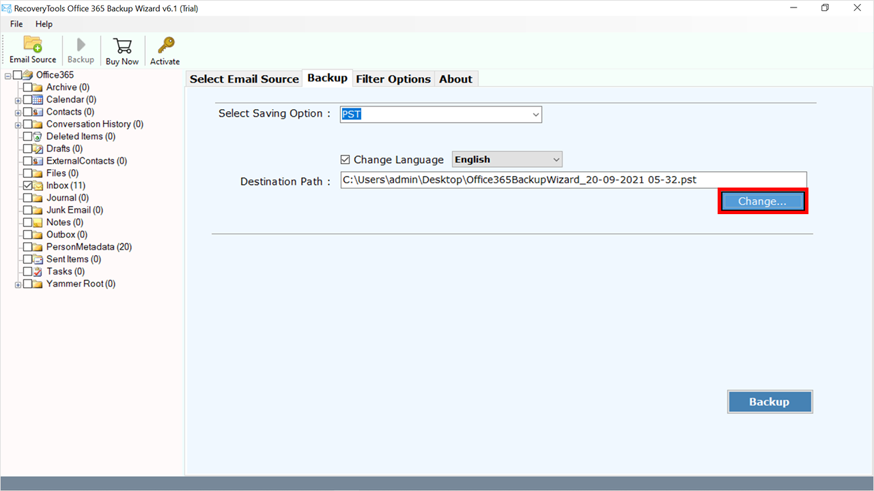Check the Drafts folder checkbox
Image resolution: width=874 pixels, height=491 pixels.
[x=27, y=149]
